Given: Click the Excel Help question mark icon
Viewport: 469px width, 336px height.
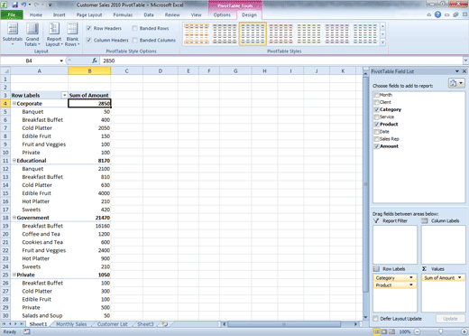Looking at the screenshot, I should point(437,14).
